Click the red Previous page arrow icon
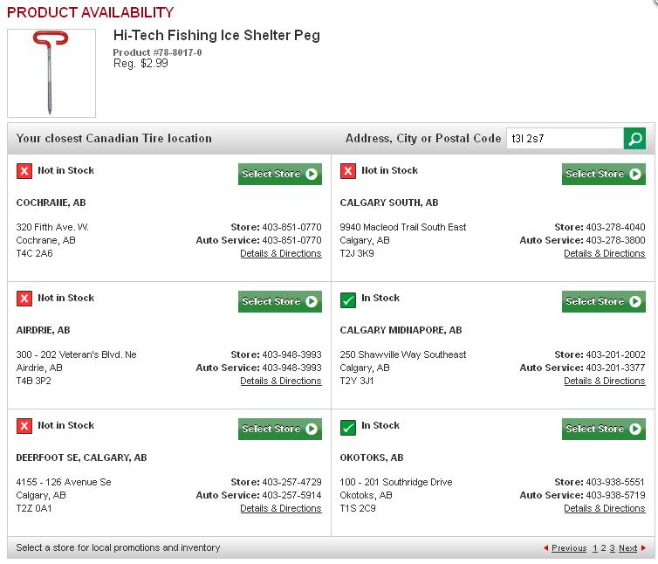The height and width of the screenshot is (564, 658). coord(546,548)
